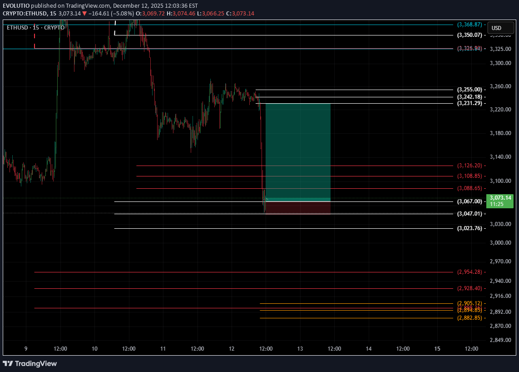Click the high value H:3,074.46

click(x=181, y=14)
